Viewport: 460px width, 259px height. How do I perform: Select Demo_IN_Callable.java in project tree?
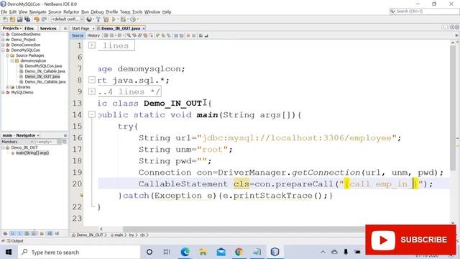pos(45,71)
